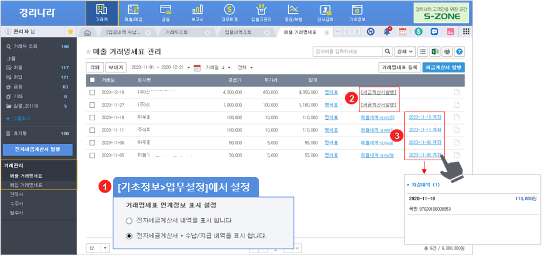This screenshot has width=542, height=255.
Task: Move to previous tab with left arrow
Action: pos(347,32)
